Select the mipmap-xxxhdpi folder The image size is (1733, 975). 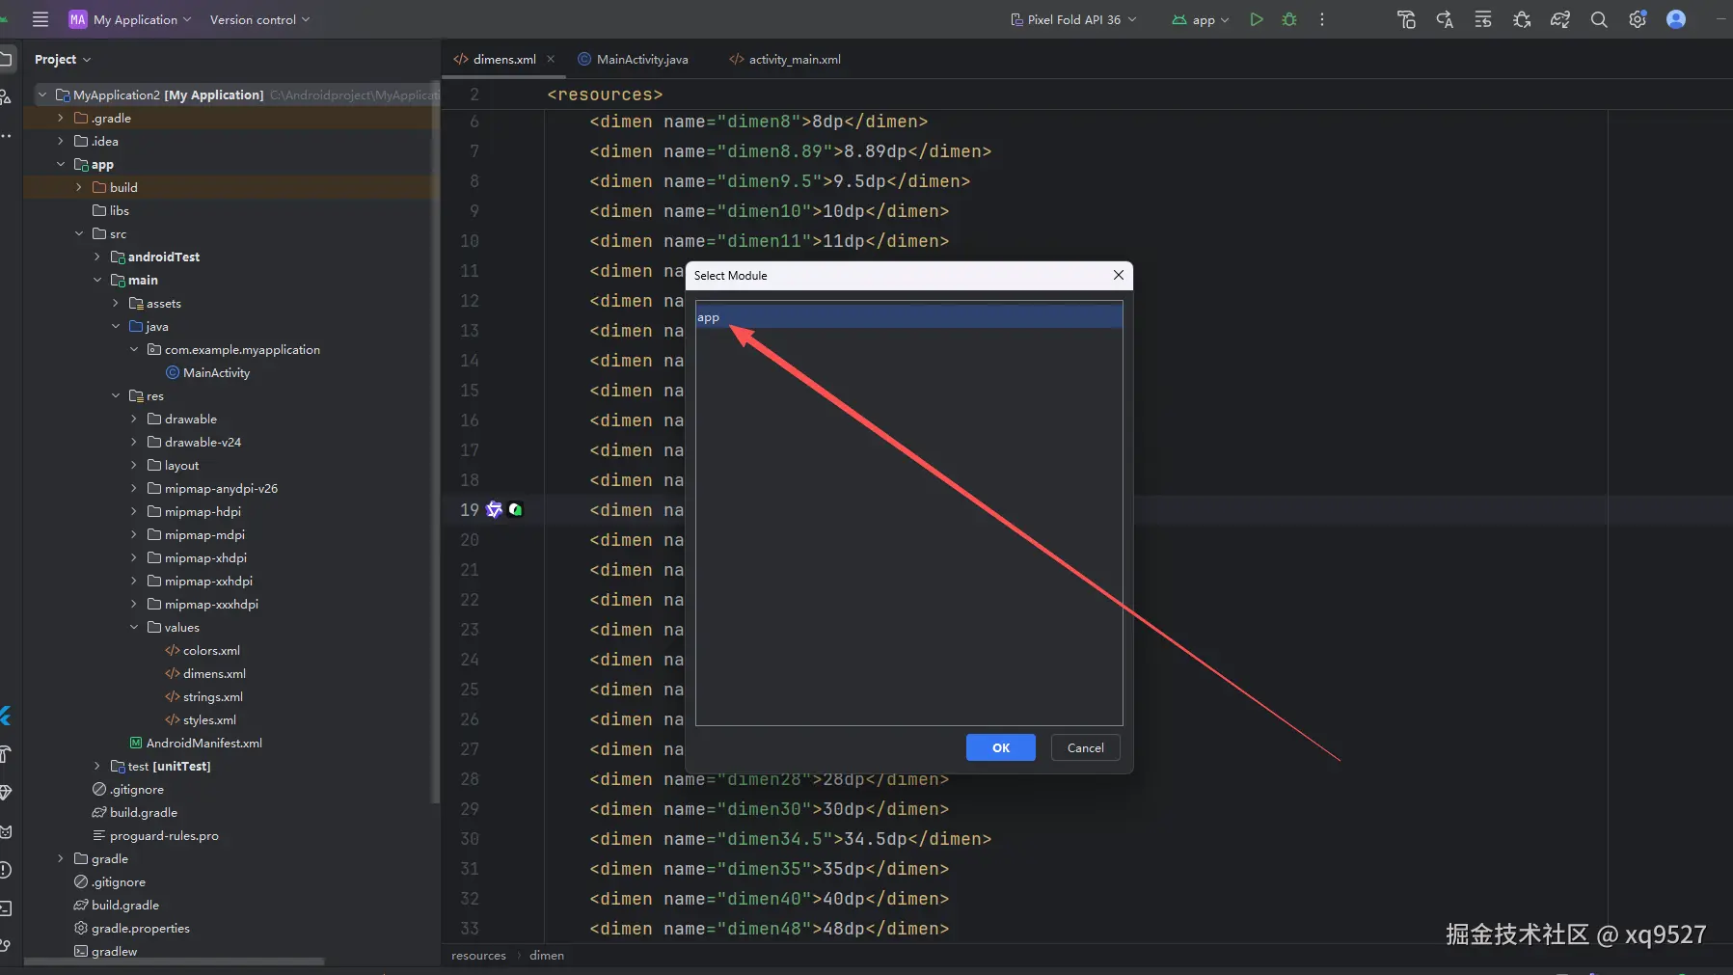[x=203, y=604]
